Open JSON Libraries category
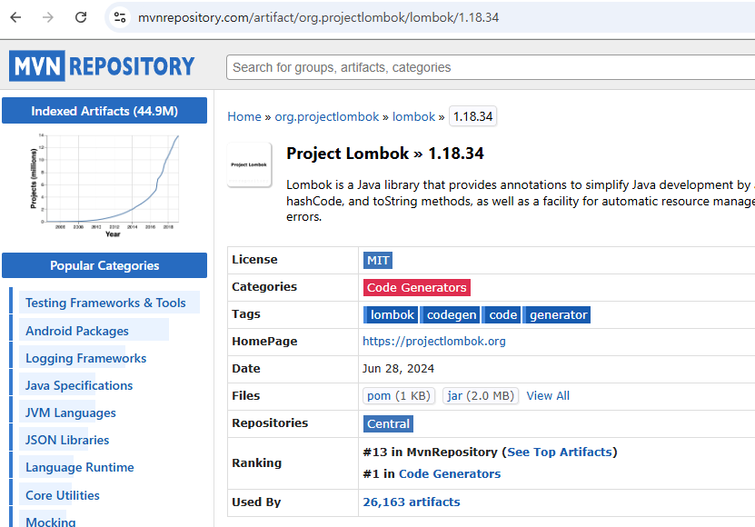Image resolution: width=755 pixels, height=527 pixels. tap(67, 441)
